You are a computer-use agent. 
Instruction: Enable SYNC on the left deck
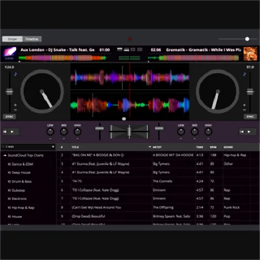point(9,116)
